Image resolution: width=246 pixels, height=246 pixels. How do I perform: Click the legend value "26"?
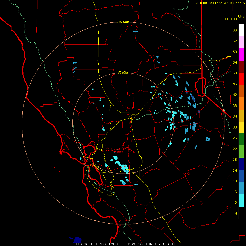tap(235, 138)
